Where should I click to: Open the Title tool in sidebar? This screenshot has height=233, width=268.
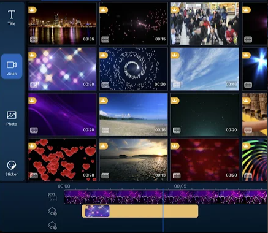[12, 18]
